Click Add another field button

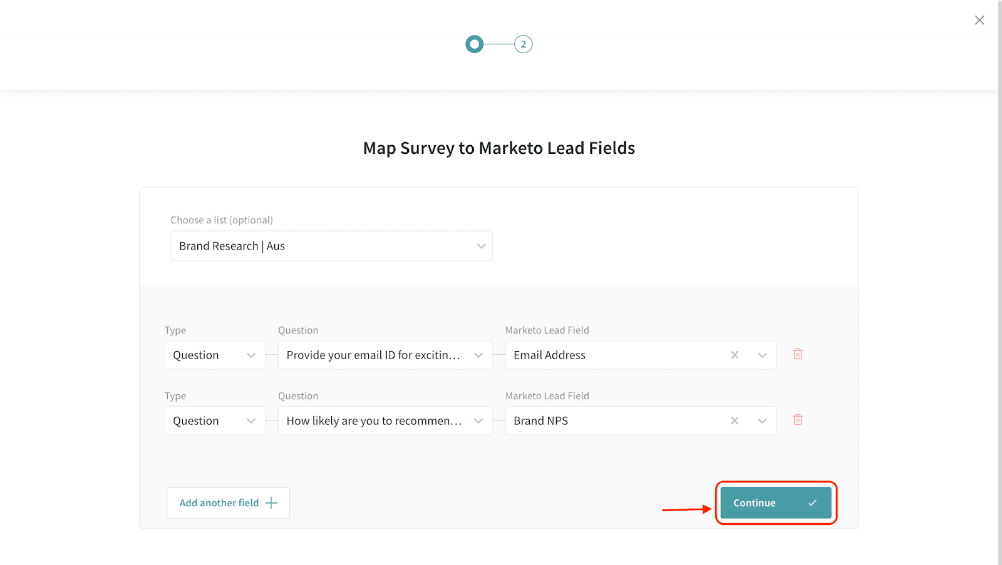pos(219,503)
